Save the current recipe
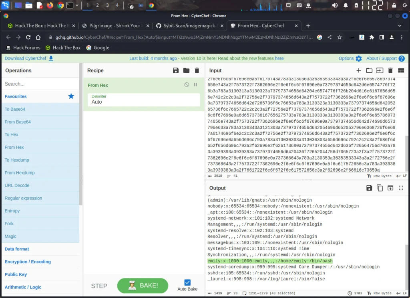 pos(176,70)
